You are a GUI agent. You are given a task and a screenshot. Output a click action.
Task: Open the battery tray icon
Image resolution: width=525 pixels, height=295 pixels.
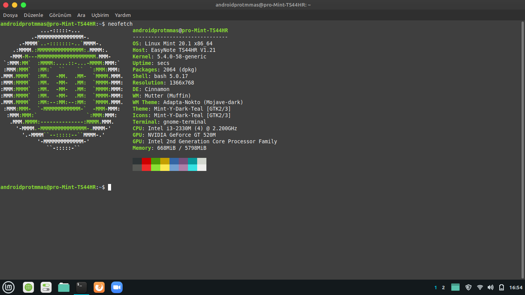click(502, 287)
